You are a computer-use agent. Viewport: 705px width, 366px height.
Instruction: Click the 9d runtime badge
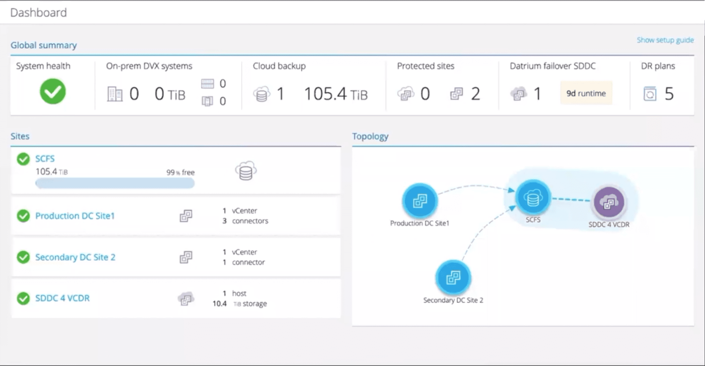pyautogui.click(x=586, y=93)
